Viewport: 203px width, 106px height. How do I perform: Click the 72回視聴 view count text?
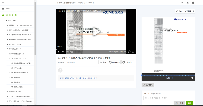coord(61,62)
